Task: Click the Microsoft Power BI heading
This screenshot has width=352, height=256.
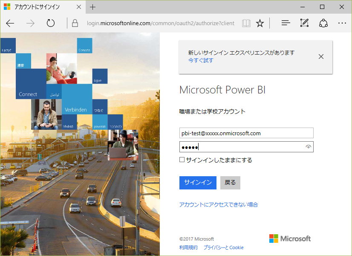Action: point(222,90)
